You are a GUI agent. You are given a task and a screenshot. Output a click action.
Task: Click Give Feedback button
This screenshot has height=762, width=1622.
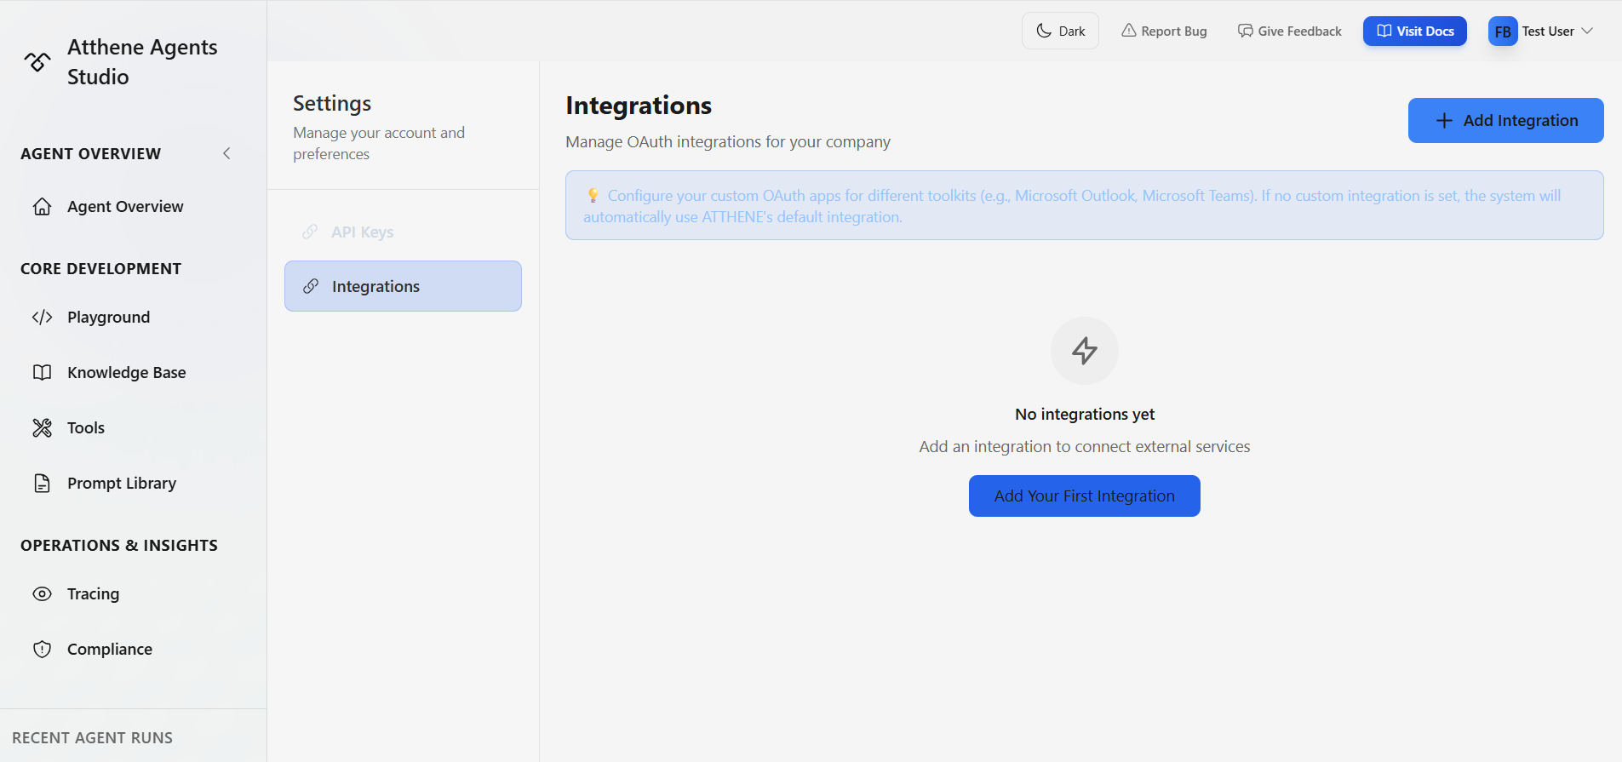[1289, 32]
